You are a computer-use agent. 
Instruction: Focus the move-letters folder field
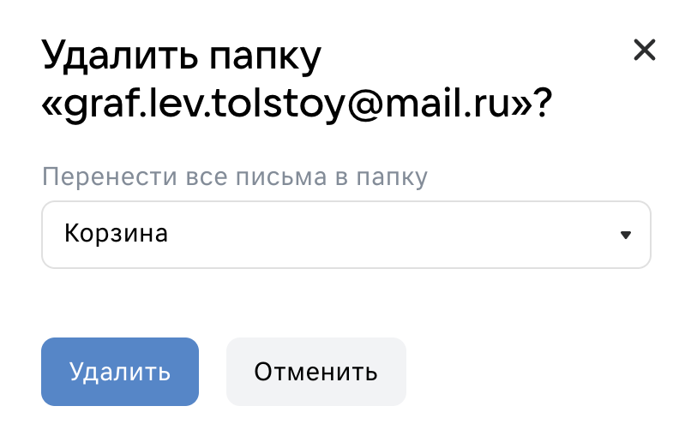tap(346, 235)
